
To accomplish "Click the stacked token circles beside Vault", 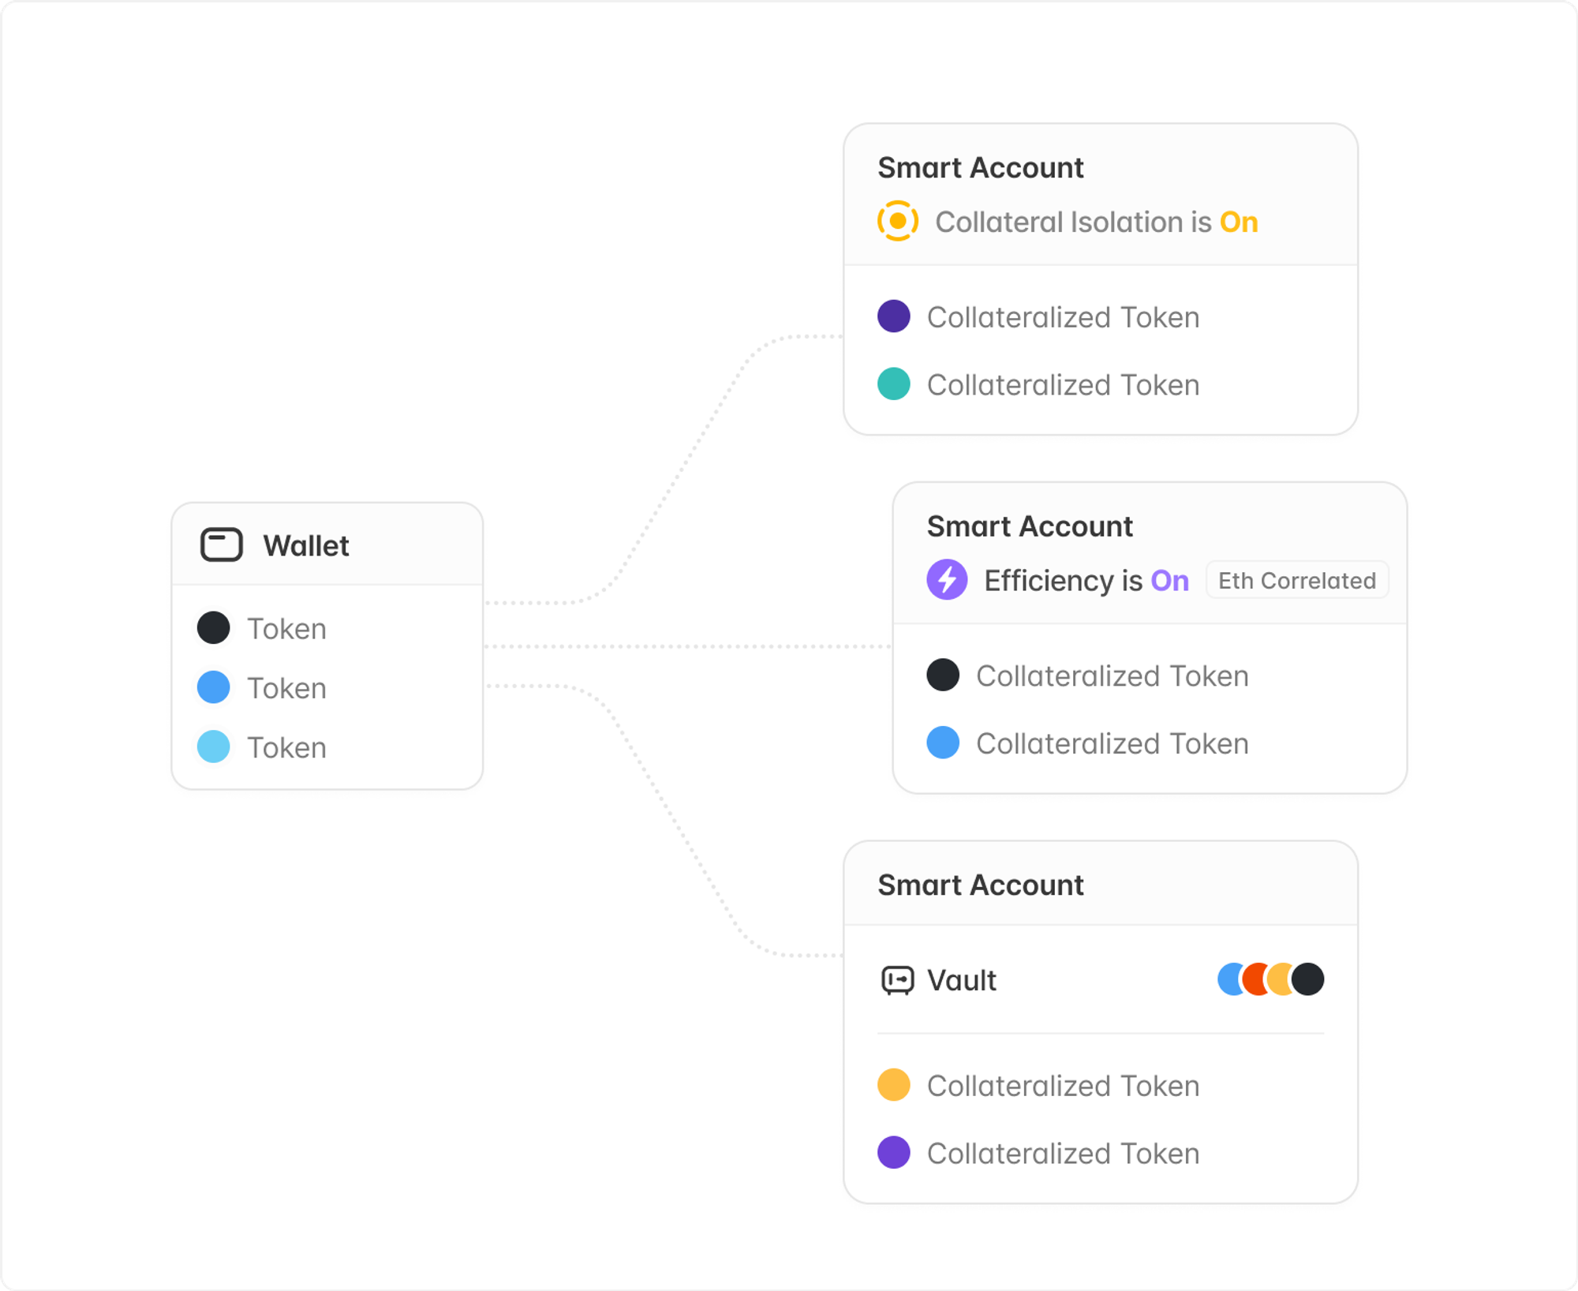I will tap(1270, 979).
